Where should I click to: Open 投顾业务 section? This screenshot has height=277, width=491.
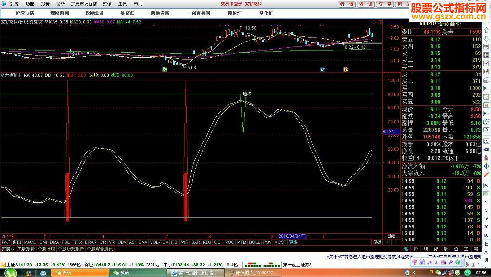click(x=95, y=13)
